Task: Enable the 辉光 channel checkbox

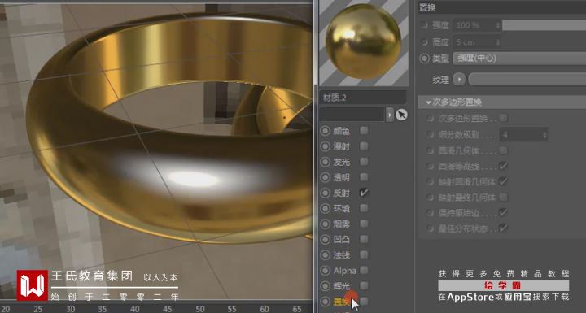Action: pos(364,285)
